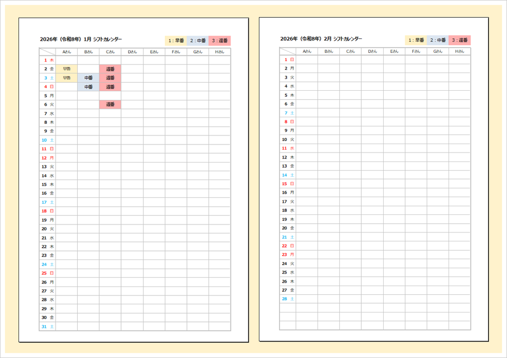Click the January 遅番 pink legend swatch
The image size is (507, 358).
point(220,41)
